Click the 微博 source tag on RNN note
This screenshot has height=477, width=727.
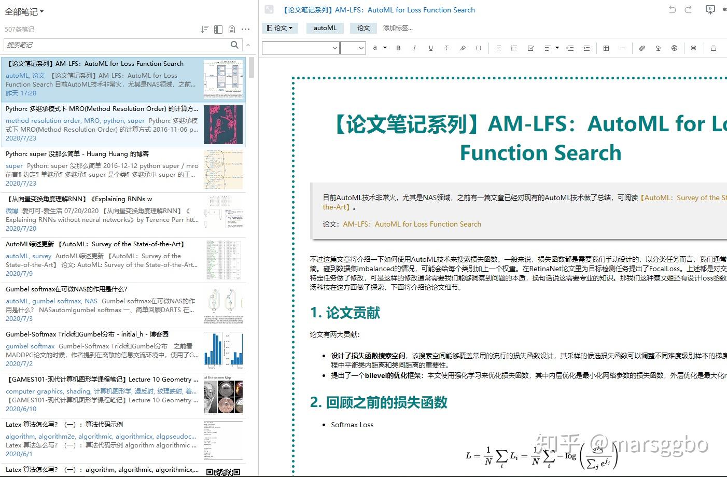(12, 211)
